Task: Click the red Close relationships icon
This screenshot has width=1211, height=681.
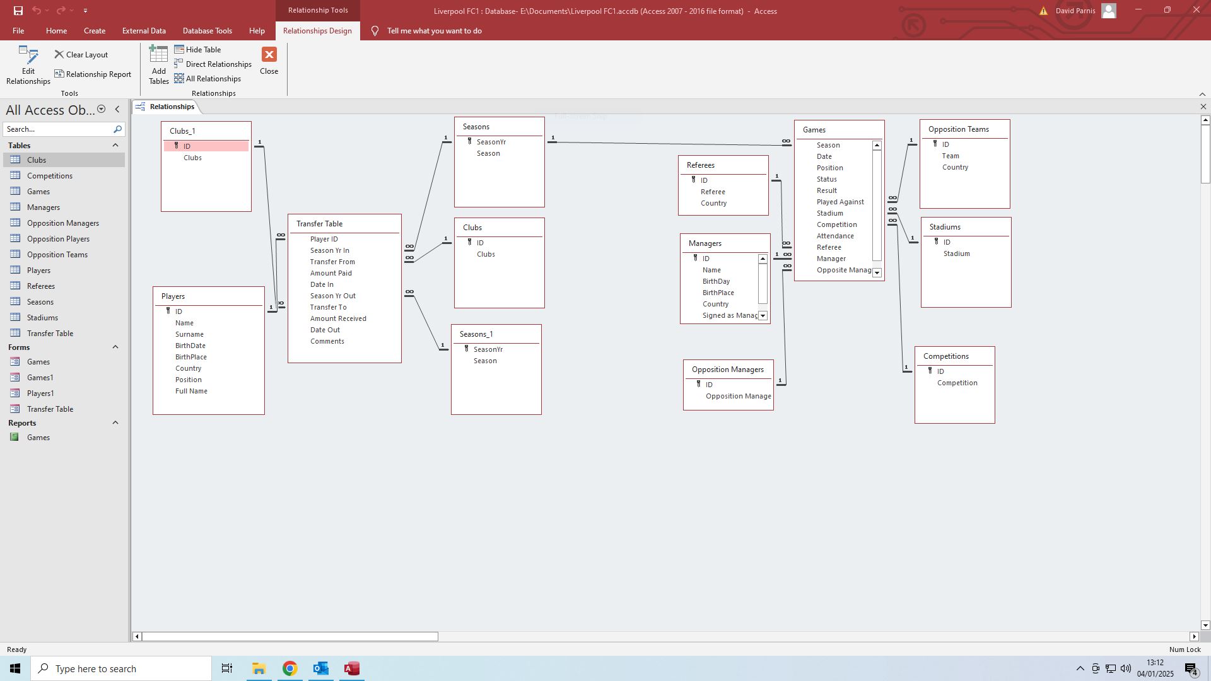Action: click(269, 55)
